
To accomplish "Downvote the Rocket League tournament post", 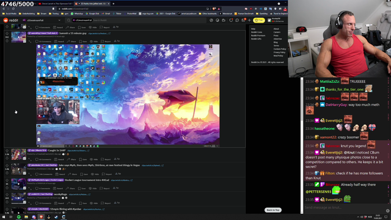I will coord(7,188).
